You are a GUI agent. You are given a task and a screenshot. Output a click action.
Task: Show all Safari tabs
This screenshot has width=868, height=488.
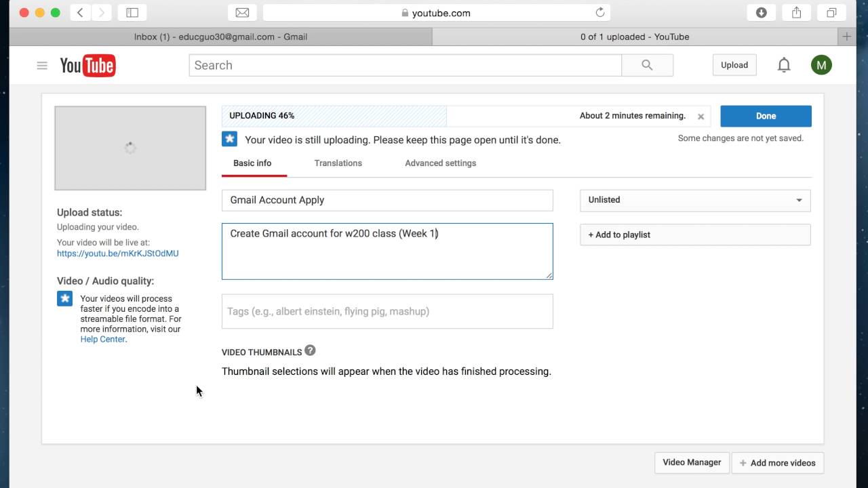(x=831, y=13)
